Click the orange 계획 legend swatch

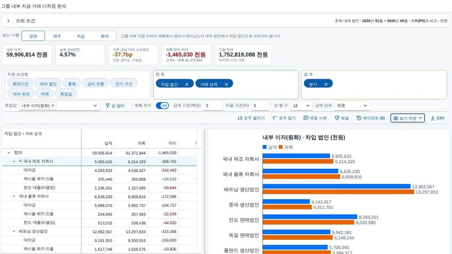click(x=281, y=147)
